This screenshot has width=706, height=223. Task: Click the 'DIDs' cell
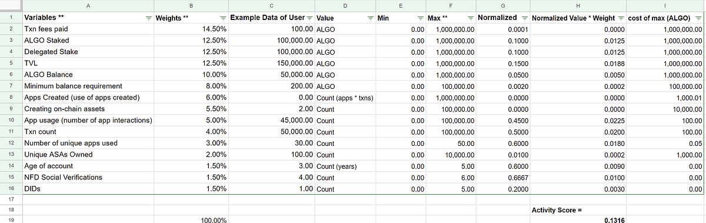[x=88, y=189]
